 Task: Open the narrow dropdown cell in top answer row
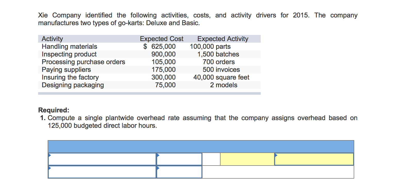point(179,159)
